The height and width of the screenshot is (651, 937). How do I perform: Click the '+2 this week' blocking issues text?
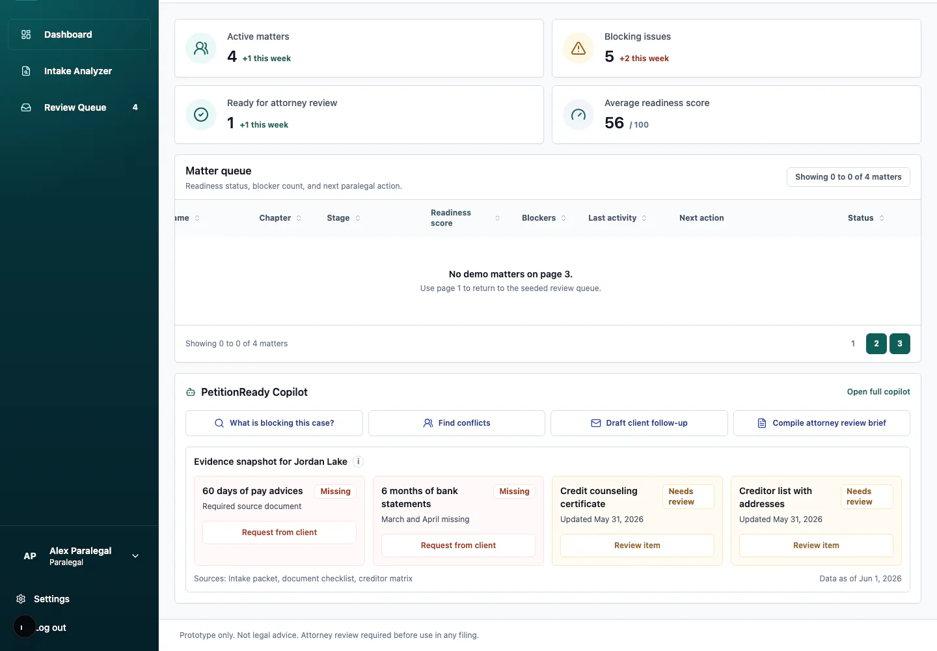[644, 59]
